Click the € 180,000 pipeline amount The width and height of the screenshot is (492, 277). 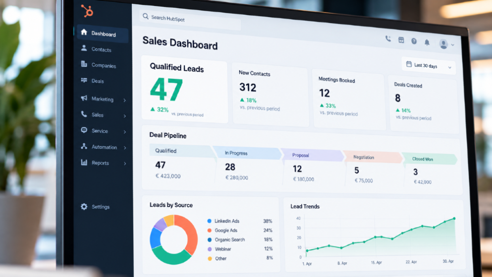pos(304,179)
